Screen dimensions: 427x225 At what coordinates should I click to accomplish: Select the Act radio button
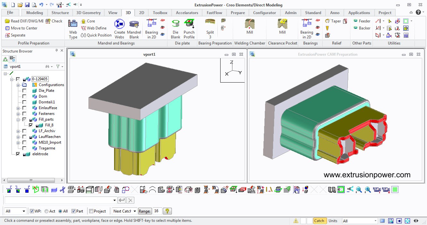pos(46,211)
